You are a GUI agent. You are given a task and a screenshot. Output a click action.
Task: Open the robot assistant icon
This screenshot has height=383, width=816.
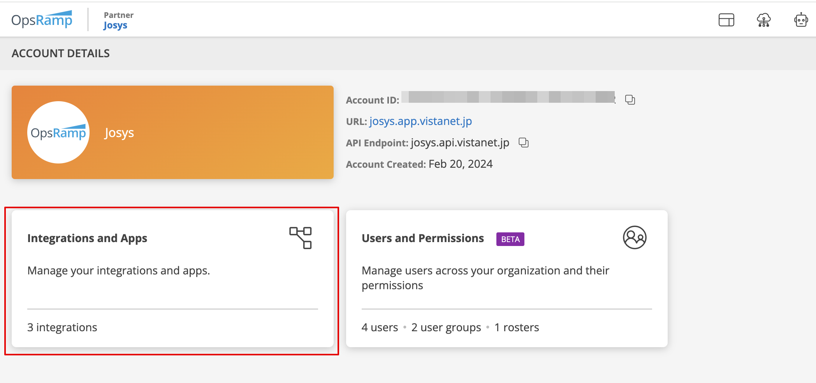pyautogui.click(x=801, y=20)
